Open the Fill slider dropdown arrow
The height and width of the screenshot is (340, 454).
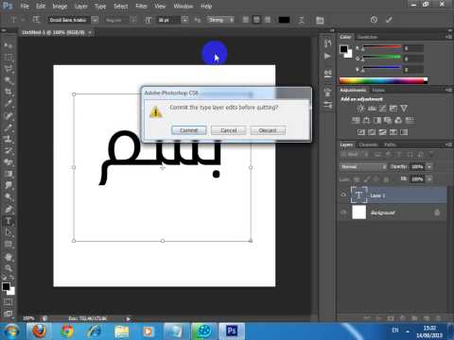point(428,179)
